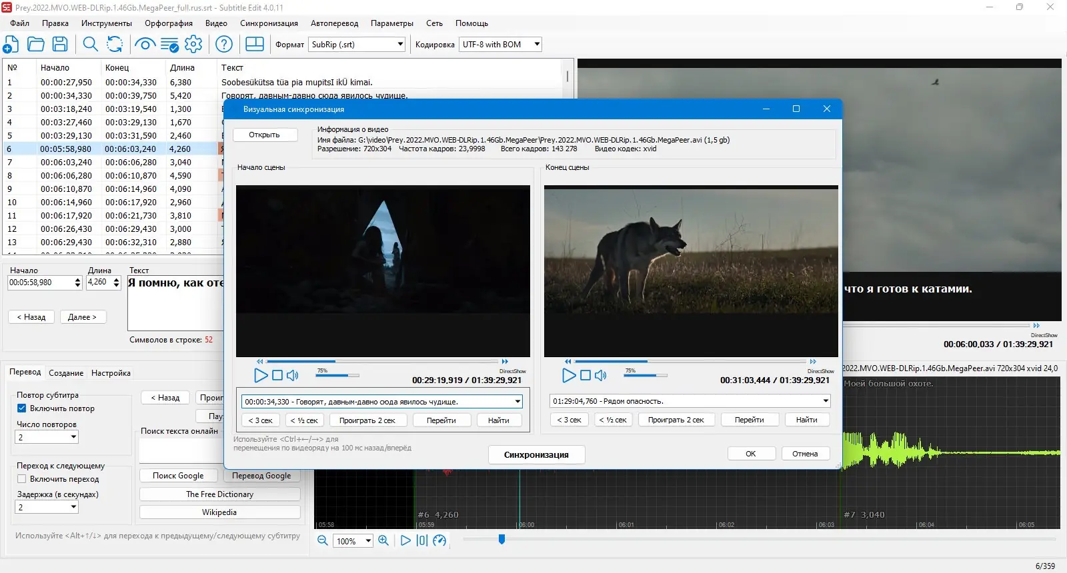Go to next subtitle with 'Далее >'
The width and height of the screenshot is (1067, 573).
coord(82,317)
